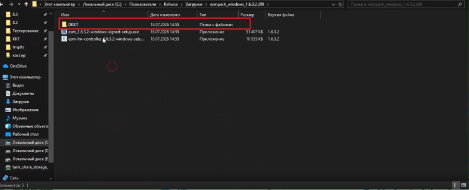
Task: Click esm_1.6.3.2-windows-signed-setup.exe file name
Action: click(x=104, y=32)
